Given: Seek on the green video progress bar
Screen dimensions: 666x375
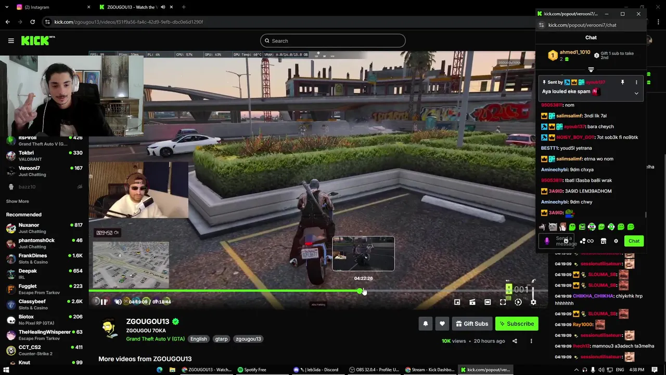Looking at the screenshot, I should tap(225, 291).
